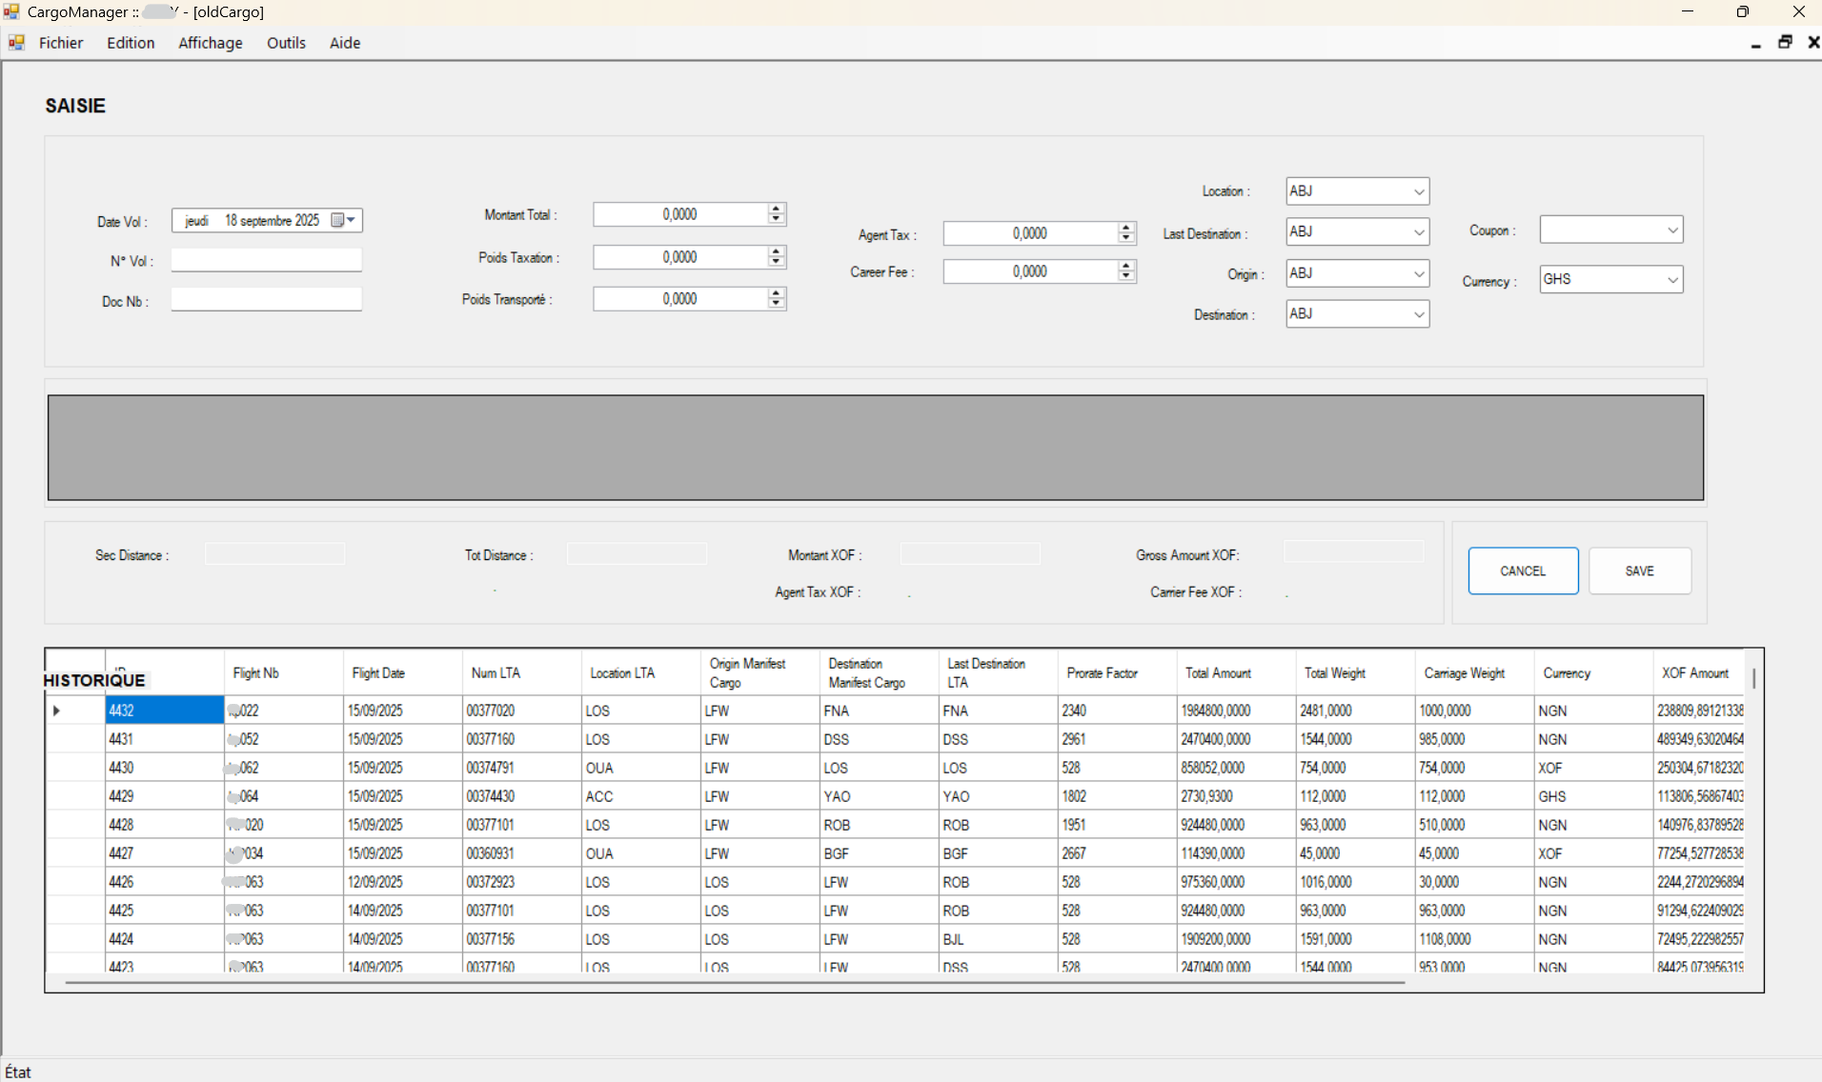The height and width of the screenshot is (1082, 1822).
Task: Increase the Poids Transporté spinner
Action: pyautogui.click(x=777, y=293)
